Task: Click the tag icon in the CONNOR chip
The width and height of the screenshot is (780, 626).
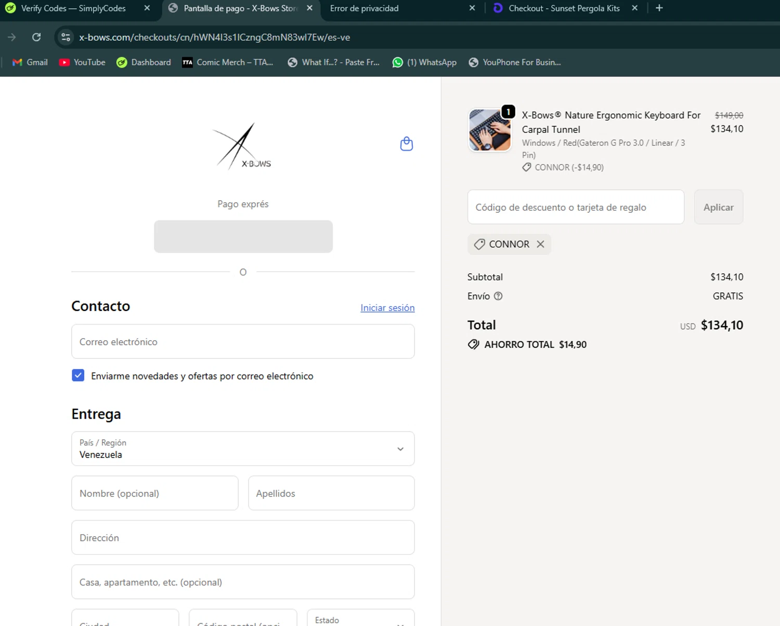Action: (x=479, y=244)
